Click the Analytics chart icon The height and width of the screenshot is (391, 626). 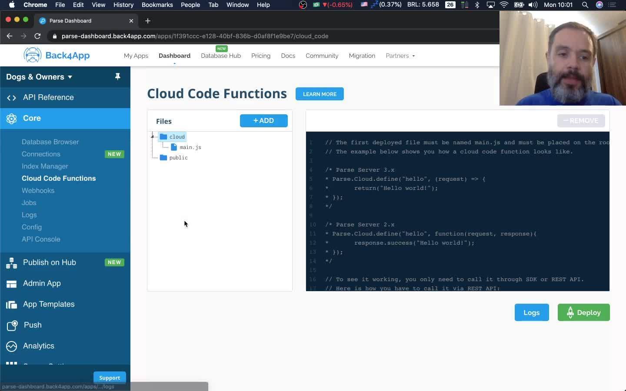[12, 346]
